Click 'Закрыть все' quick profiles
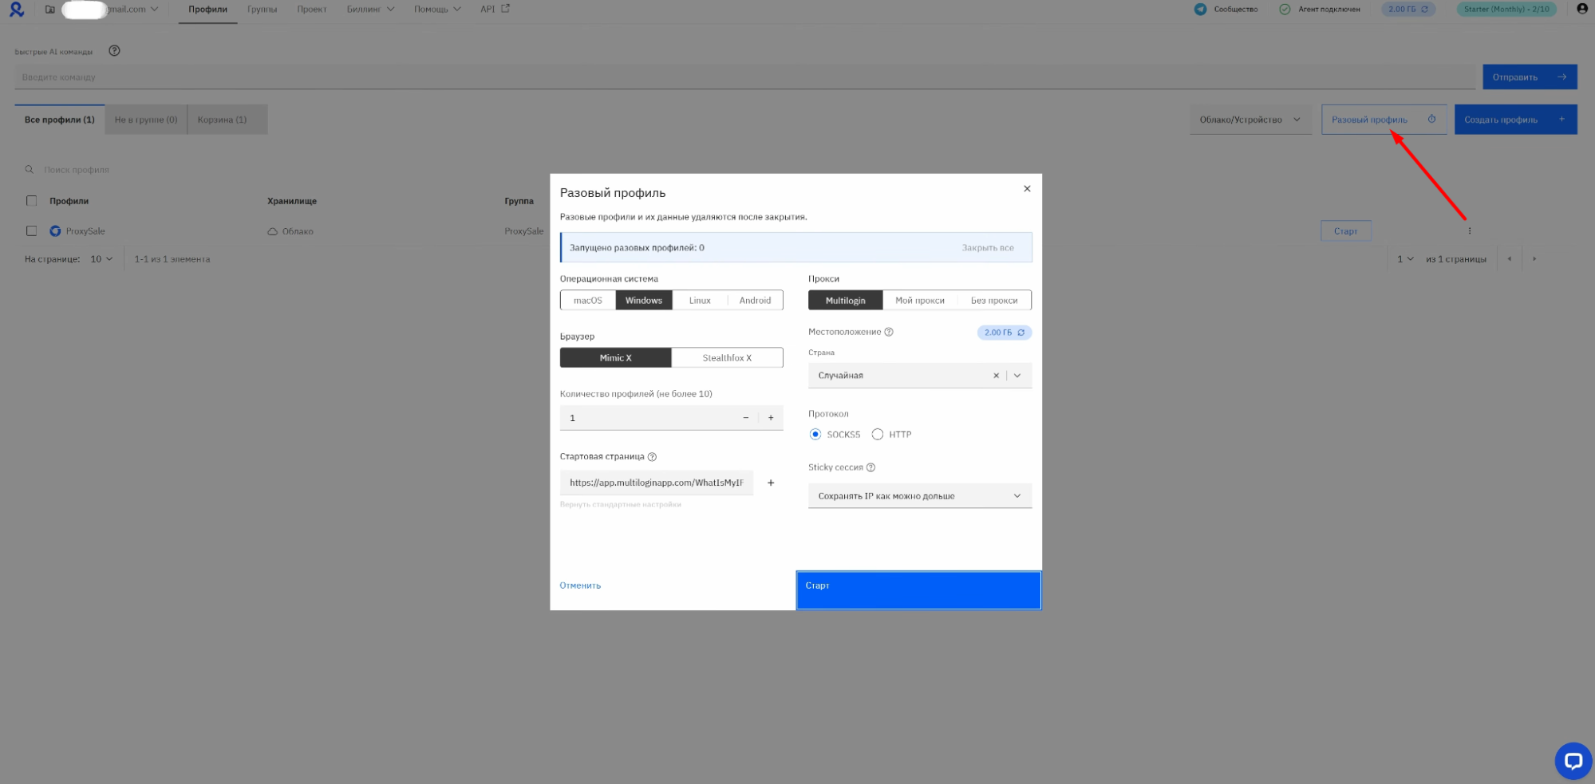 point(988,248)
